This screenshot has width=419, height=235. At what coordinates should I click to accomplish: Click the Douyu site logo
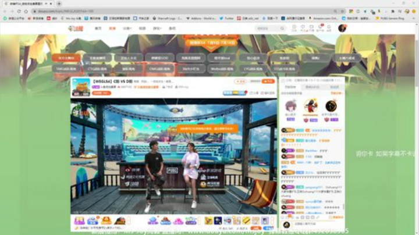[x=76, y=29]
